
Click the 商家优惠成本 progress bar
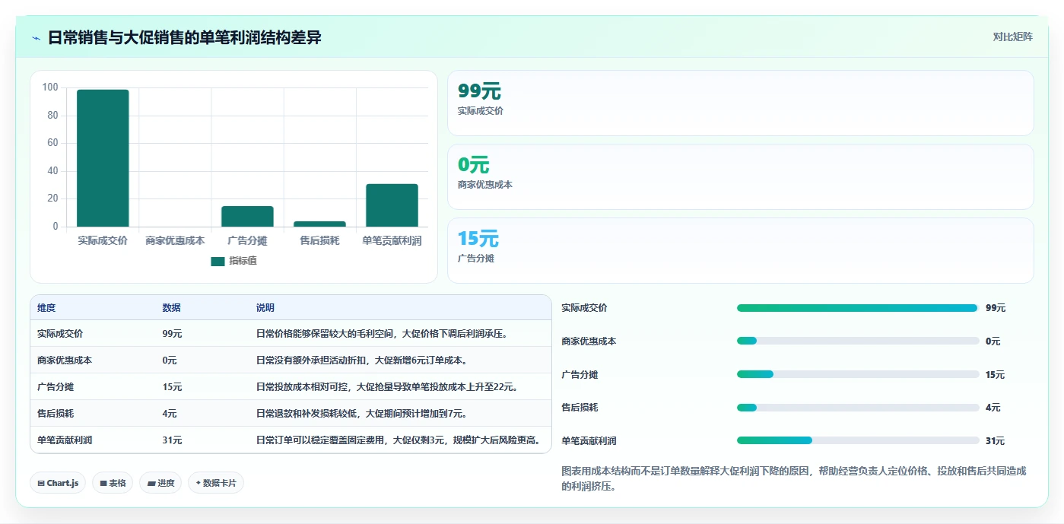[858, 341]
